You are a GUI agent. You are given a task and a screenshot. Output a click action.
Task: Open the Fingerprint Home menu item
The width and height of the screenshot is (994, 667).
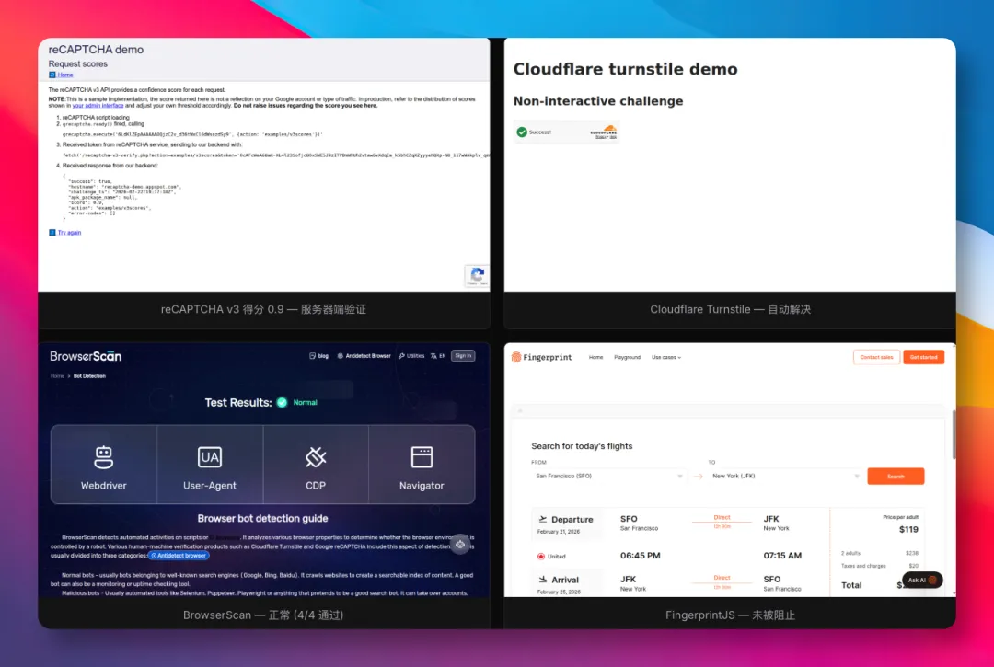[x=595, y=357]
